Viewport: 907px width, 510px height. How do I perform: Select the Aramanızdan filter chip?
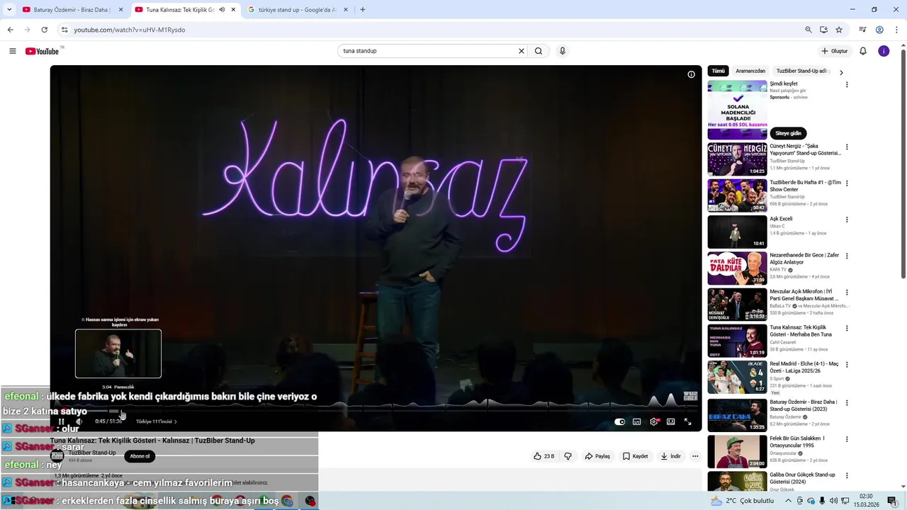click(750, 71)
